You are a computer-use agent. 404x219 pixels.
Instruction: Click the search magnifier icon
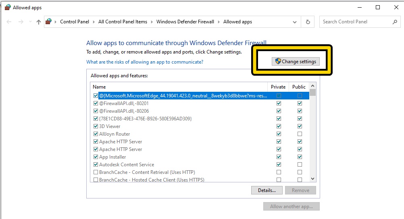[395, 22]
